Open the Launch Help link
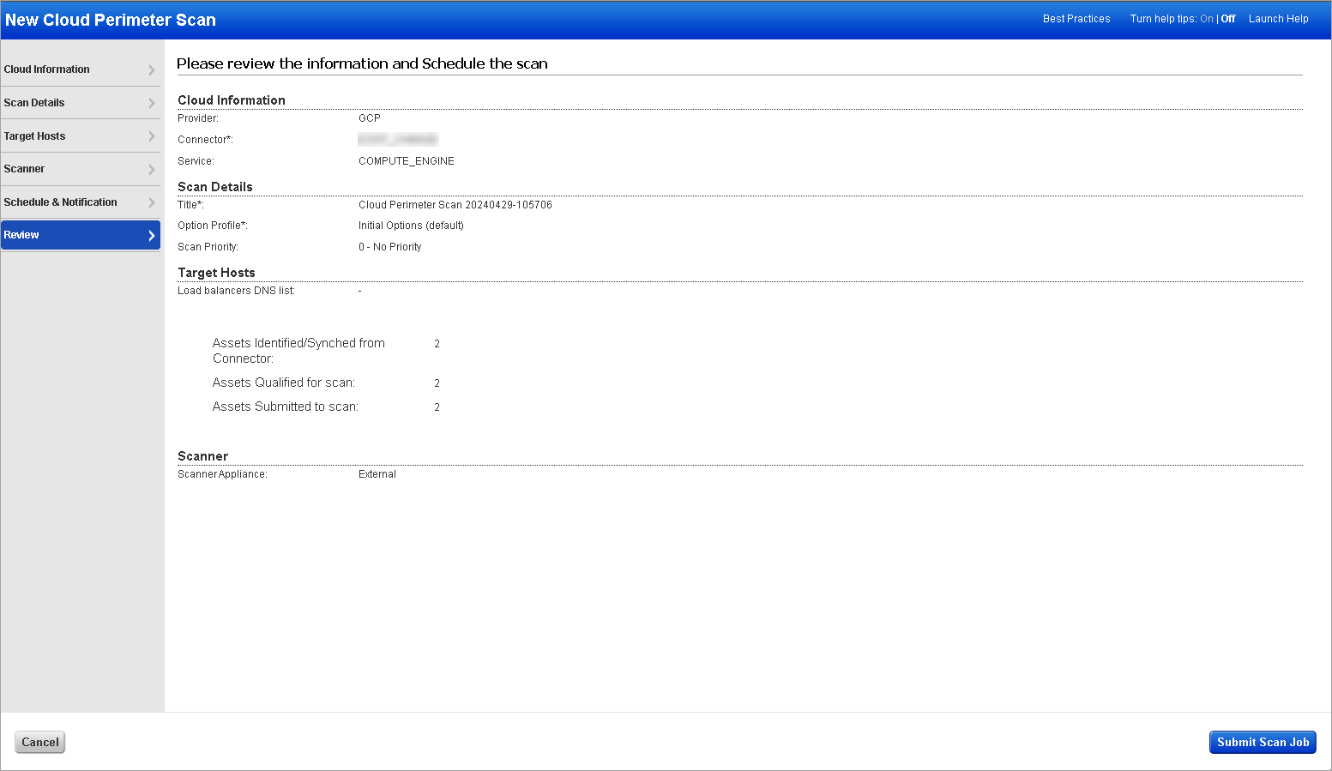The height and width of the screenshot is (771, 1332). 1278,18
